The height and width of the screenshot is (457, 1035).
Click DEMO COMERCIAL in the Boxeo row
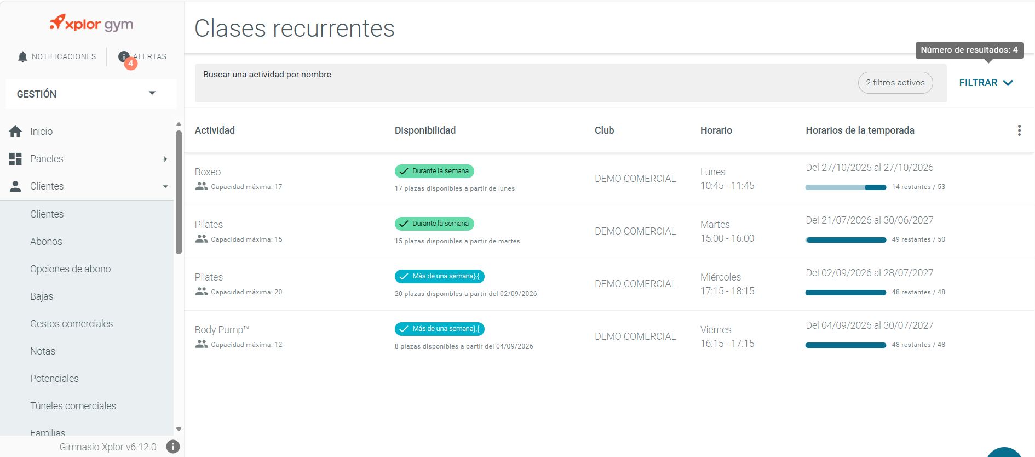(x=635, y=179)
